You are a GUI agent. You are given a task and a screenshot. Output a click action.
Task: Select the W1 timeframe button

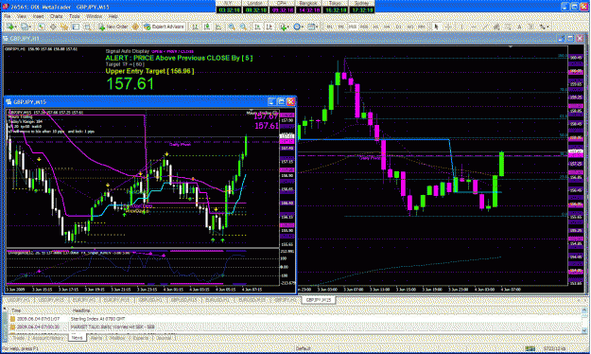coord(410,27)
